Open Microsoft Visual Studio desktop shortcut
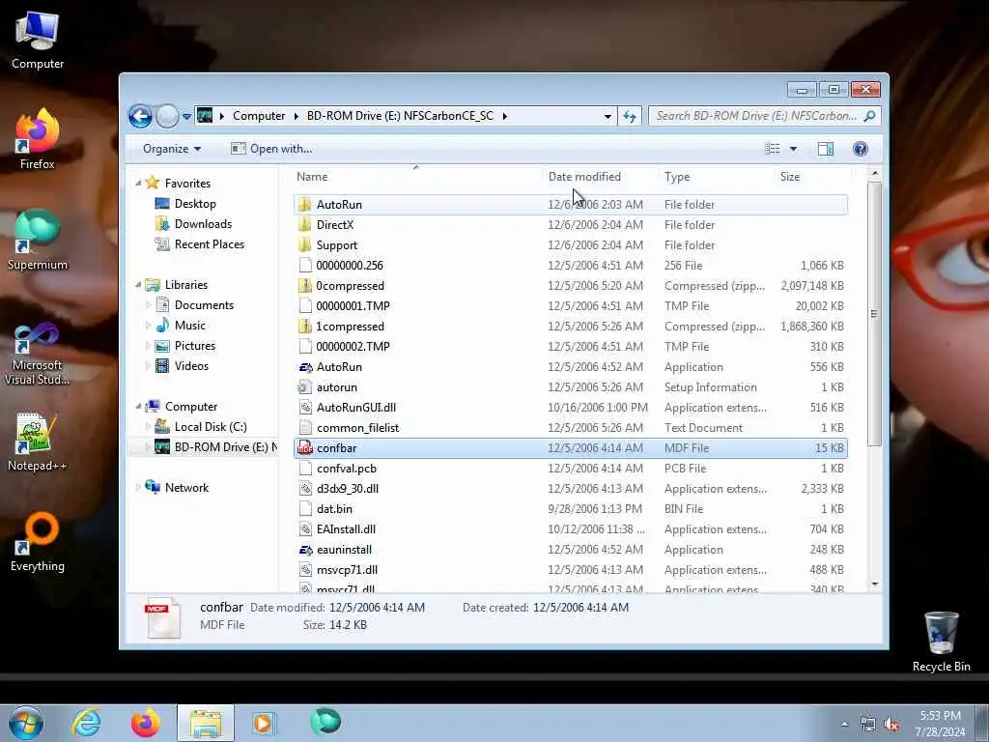 coord(38,354)
